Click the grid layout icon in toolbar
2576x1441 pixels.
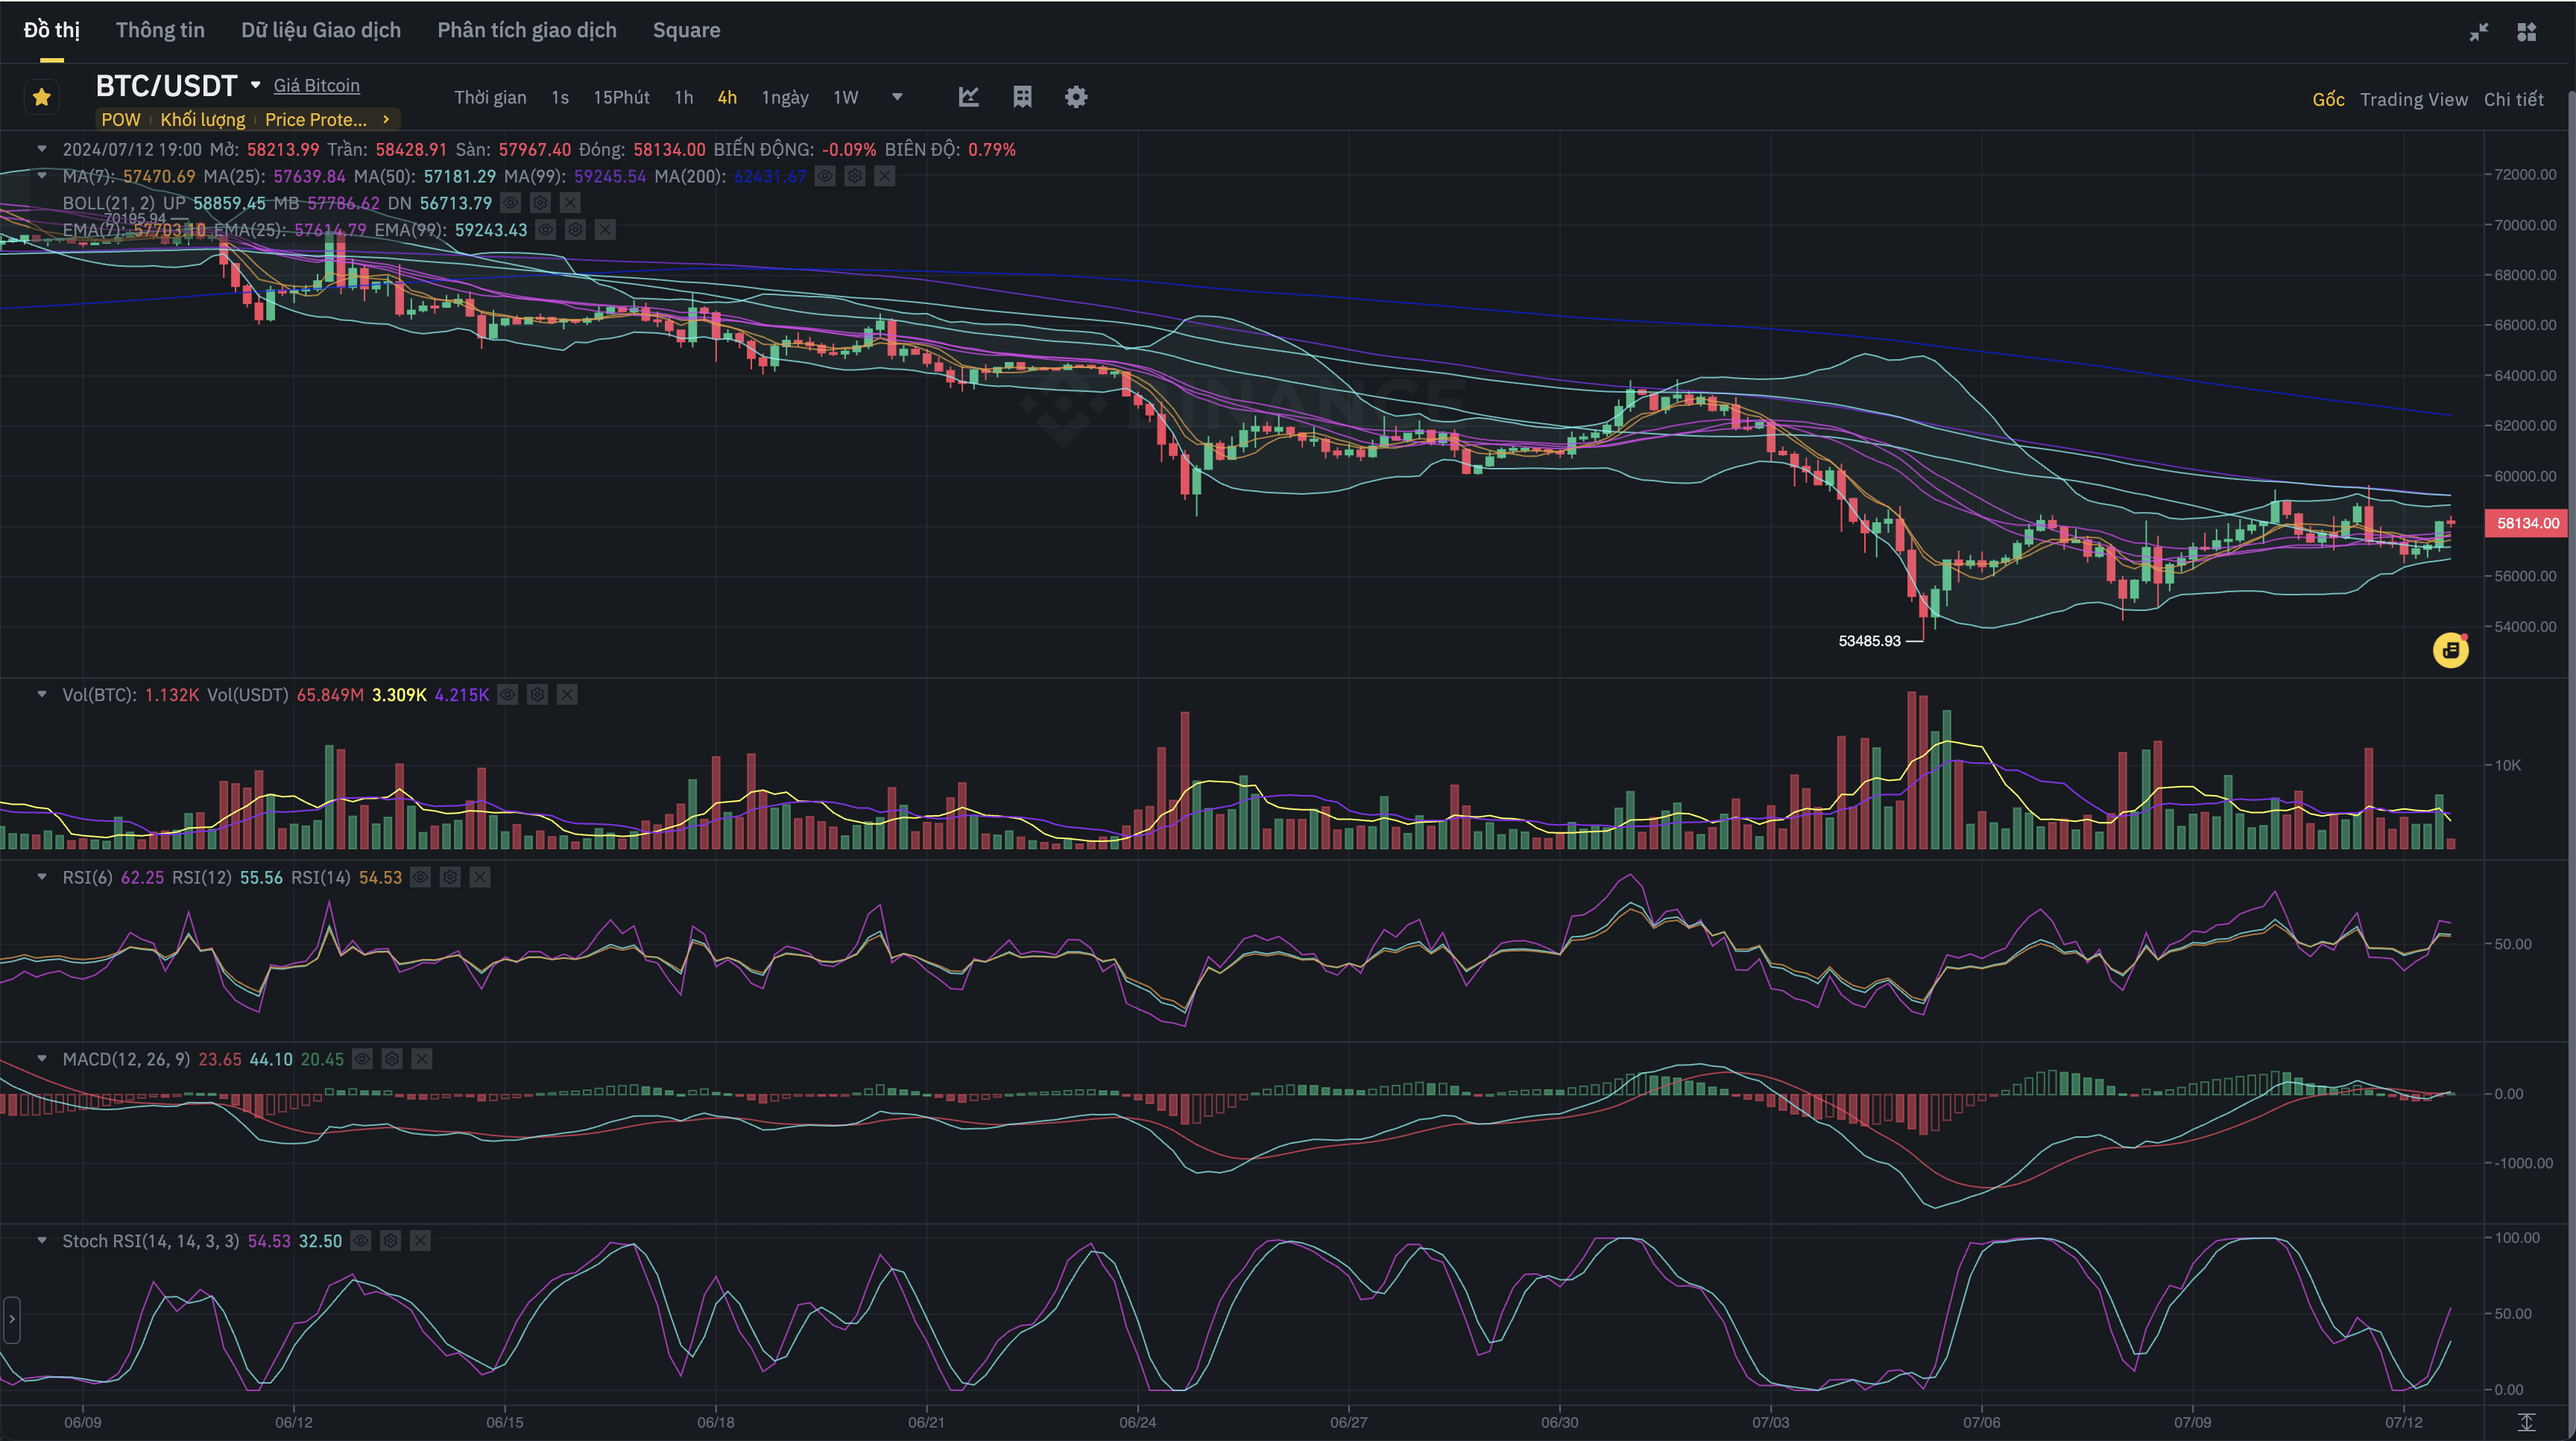(1022, 97)
